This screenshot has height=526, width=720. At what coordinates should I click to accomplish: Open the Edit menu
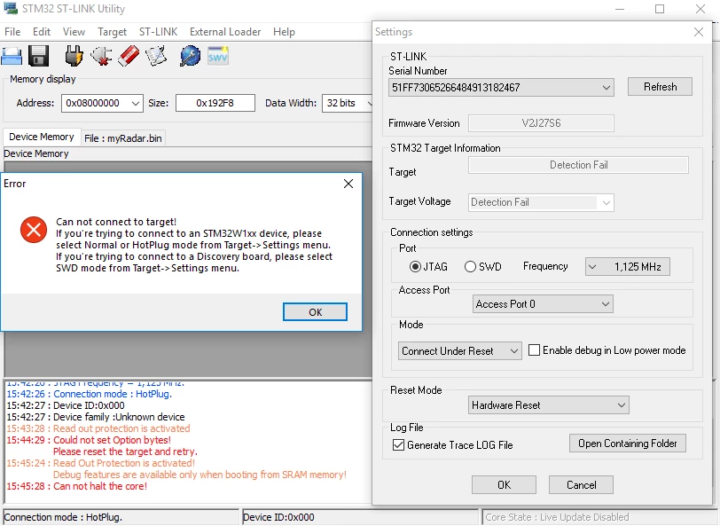click(42, 32)
